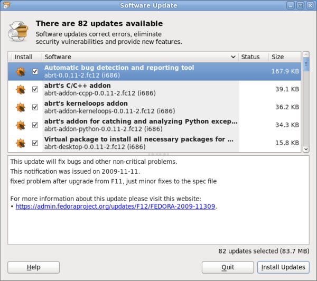
Task: Click the software update package icon in header
Action: click(x=18, y=32)
